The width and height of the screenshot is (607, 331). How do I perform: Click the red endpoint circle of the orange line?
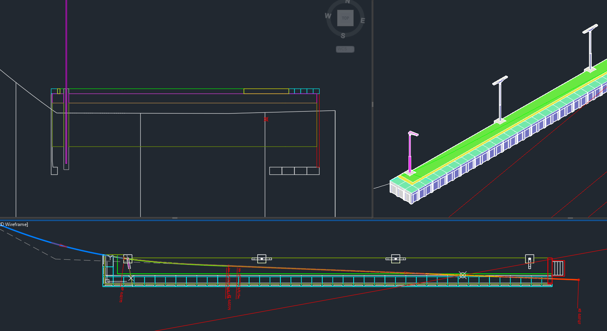[578, 280]
